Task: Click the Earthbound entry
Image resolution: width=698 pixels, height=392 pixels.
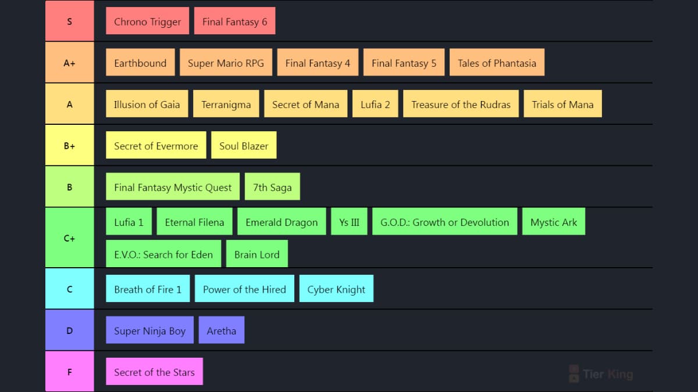Action: (x=140, y=62)
